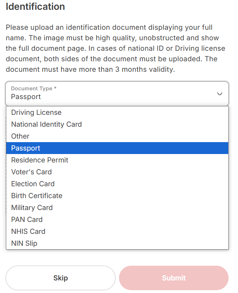238x293 pixels.
Task: Click the Submit button
Action: tap(174, 278)
